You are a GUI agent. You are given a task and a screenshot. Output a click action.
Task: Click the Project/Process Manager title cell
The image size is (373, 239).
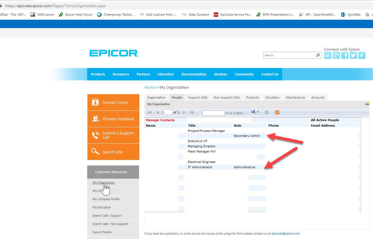207,131
